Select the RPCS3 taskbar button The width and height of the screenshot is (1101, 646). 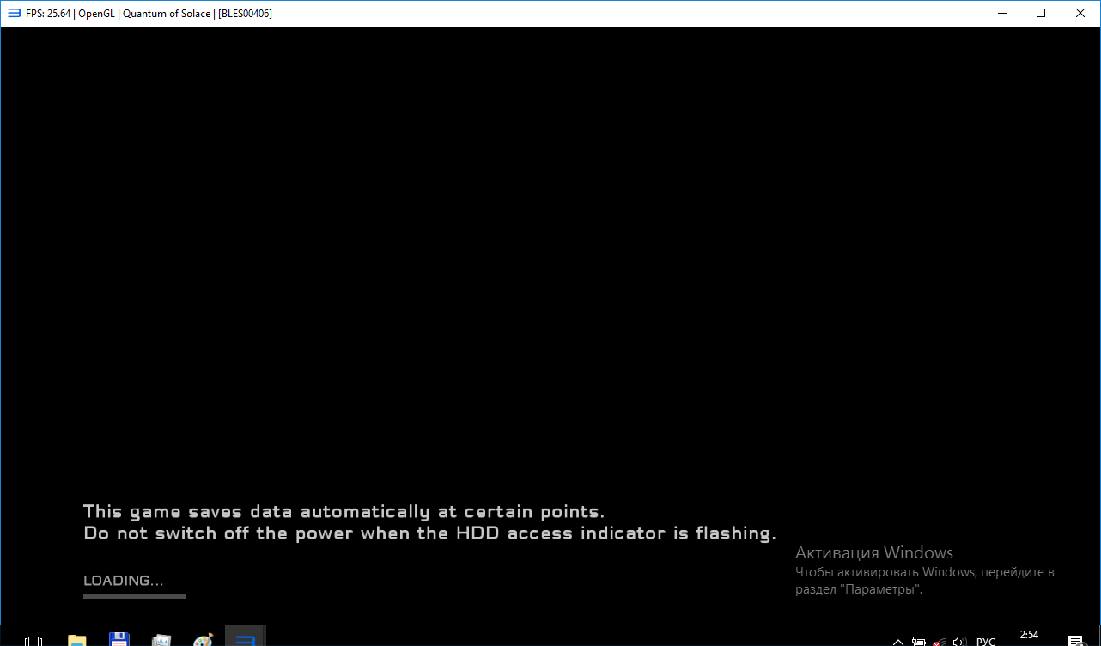(246, 637)
